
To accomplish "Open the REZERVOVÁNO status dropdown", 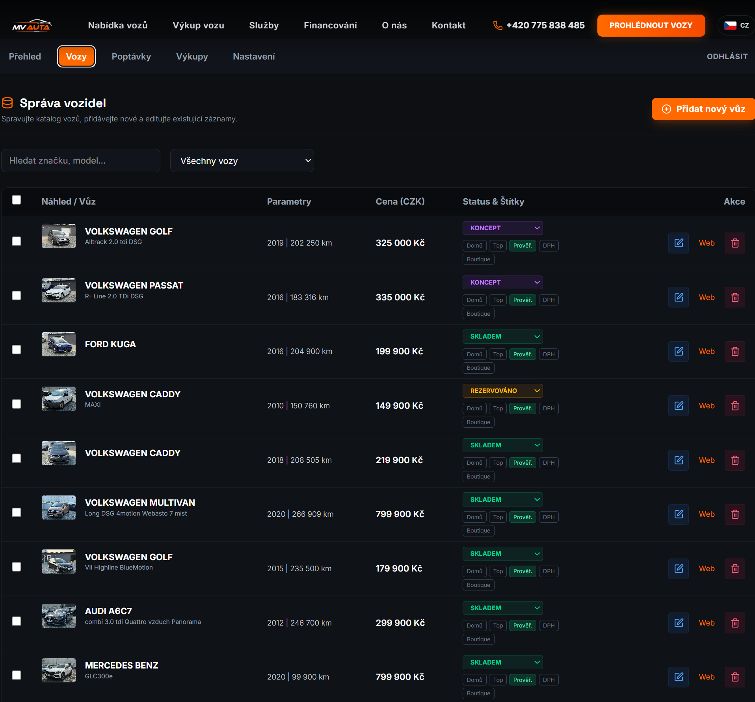I will click(502, 391).
